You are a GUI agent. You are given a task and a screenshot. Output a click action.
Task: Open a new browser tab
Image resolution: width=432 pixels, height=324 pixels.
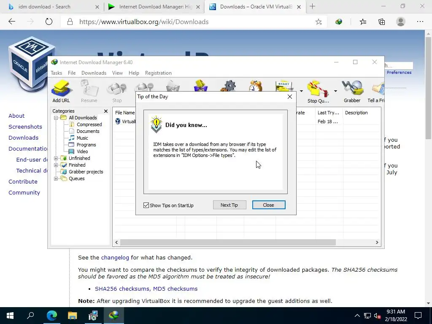pyautogui.click(x=313, y=6)
